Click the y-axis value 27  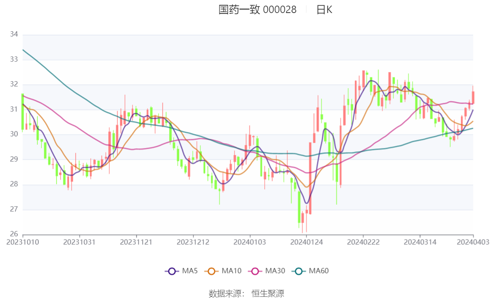(14, 209)
